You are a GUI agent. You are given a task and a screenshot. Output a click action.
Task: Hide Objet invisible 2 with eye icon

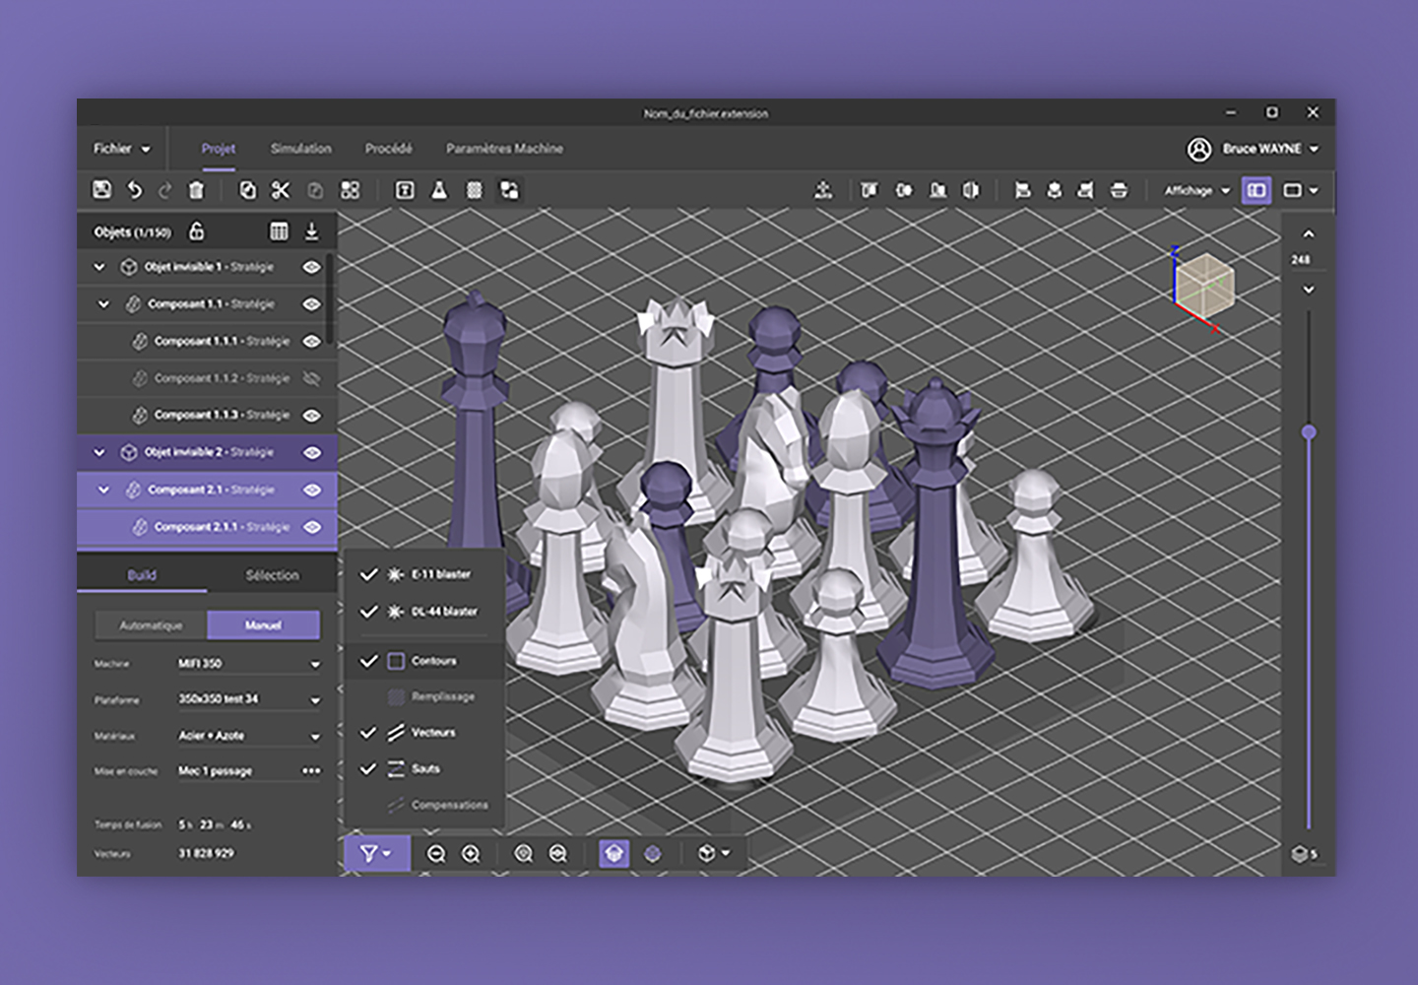(312, 453)
